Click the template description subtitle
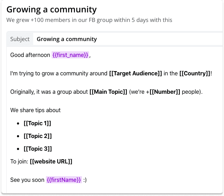This screenshot has width=224, height=196. point(89,20)
